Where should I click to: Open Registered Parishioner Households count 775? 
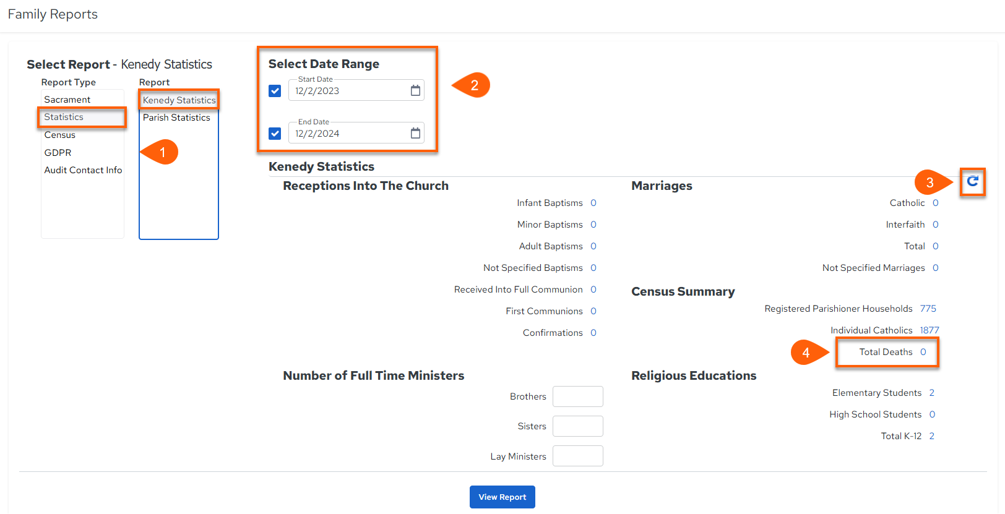click(x=928, y=309)
